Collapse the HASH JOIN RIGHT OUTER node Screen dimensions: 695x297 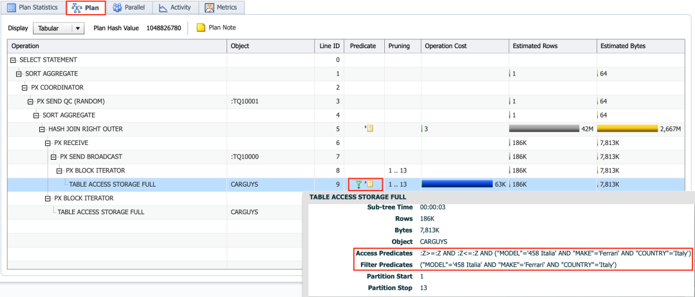42,130
